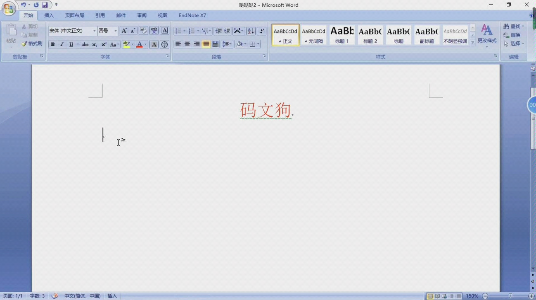Save the document from quick access

tap(45, 5)
